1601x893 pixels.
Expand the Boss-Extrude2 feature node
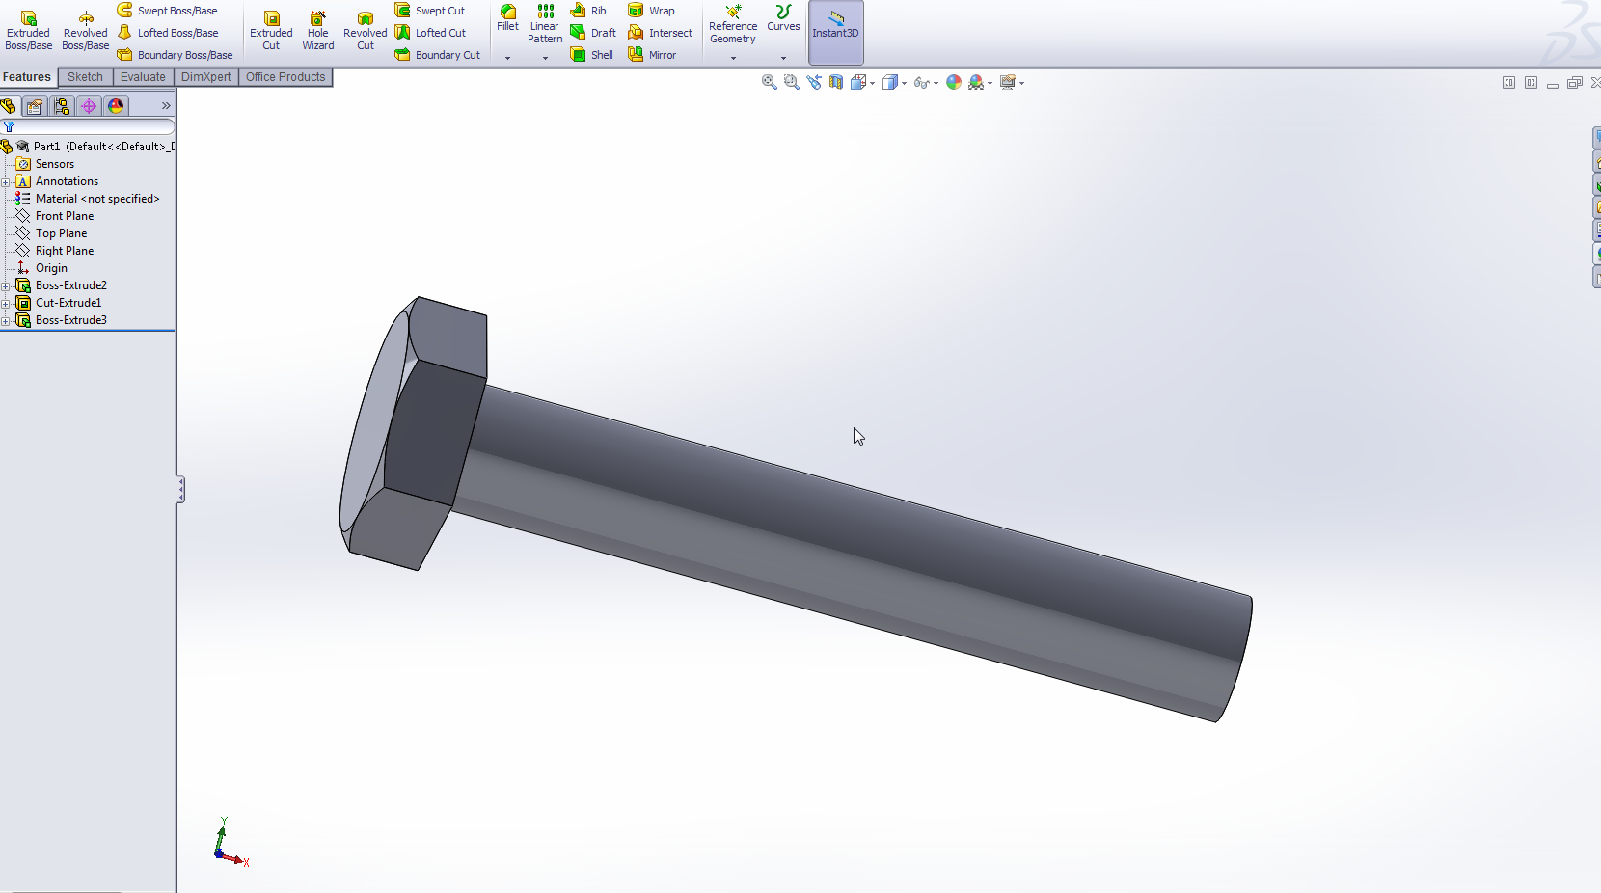click(x=7, y=285)
